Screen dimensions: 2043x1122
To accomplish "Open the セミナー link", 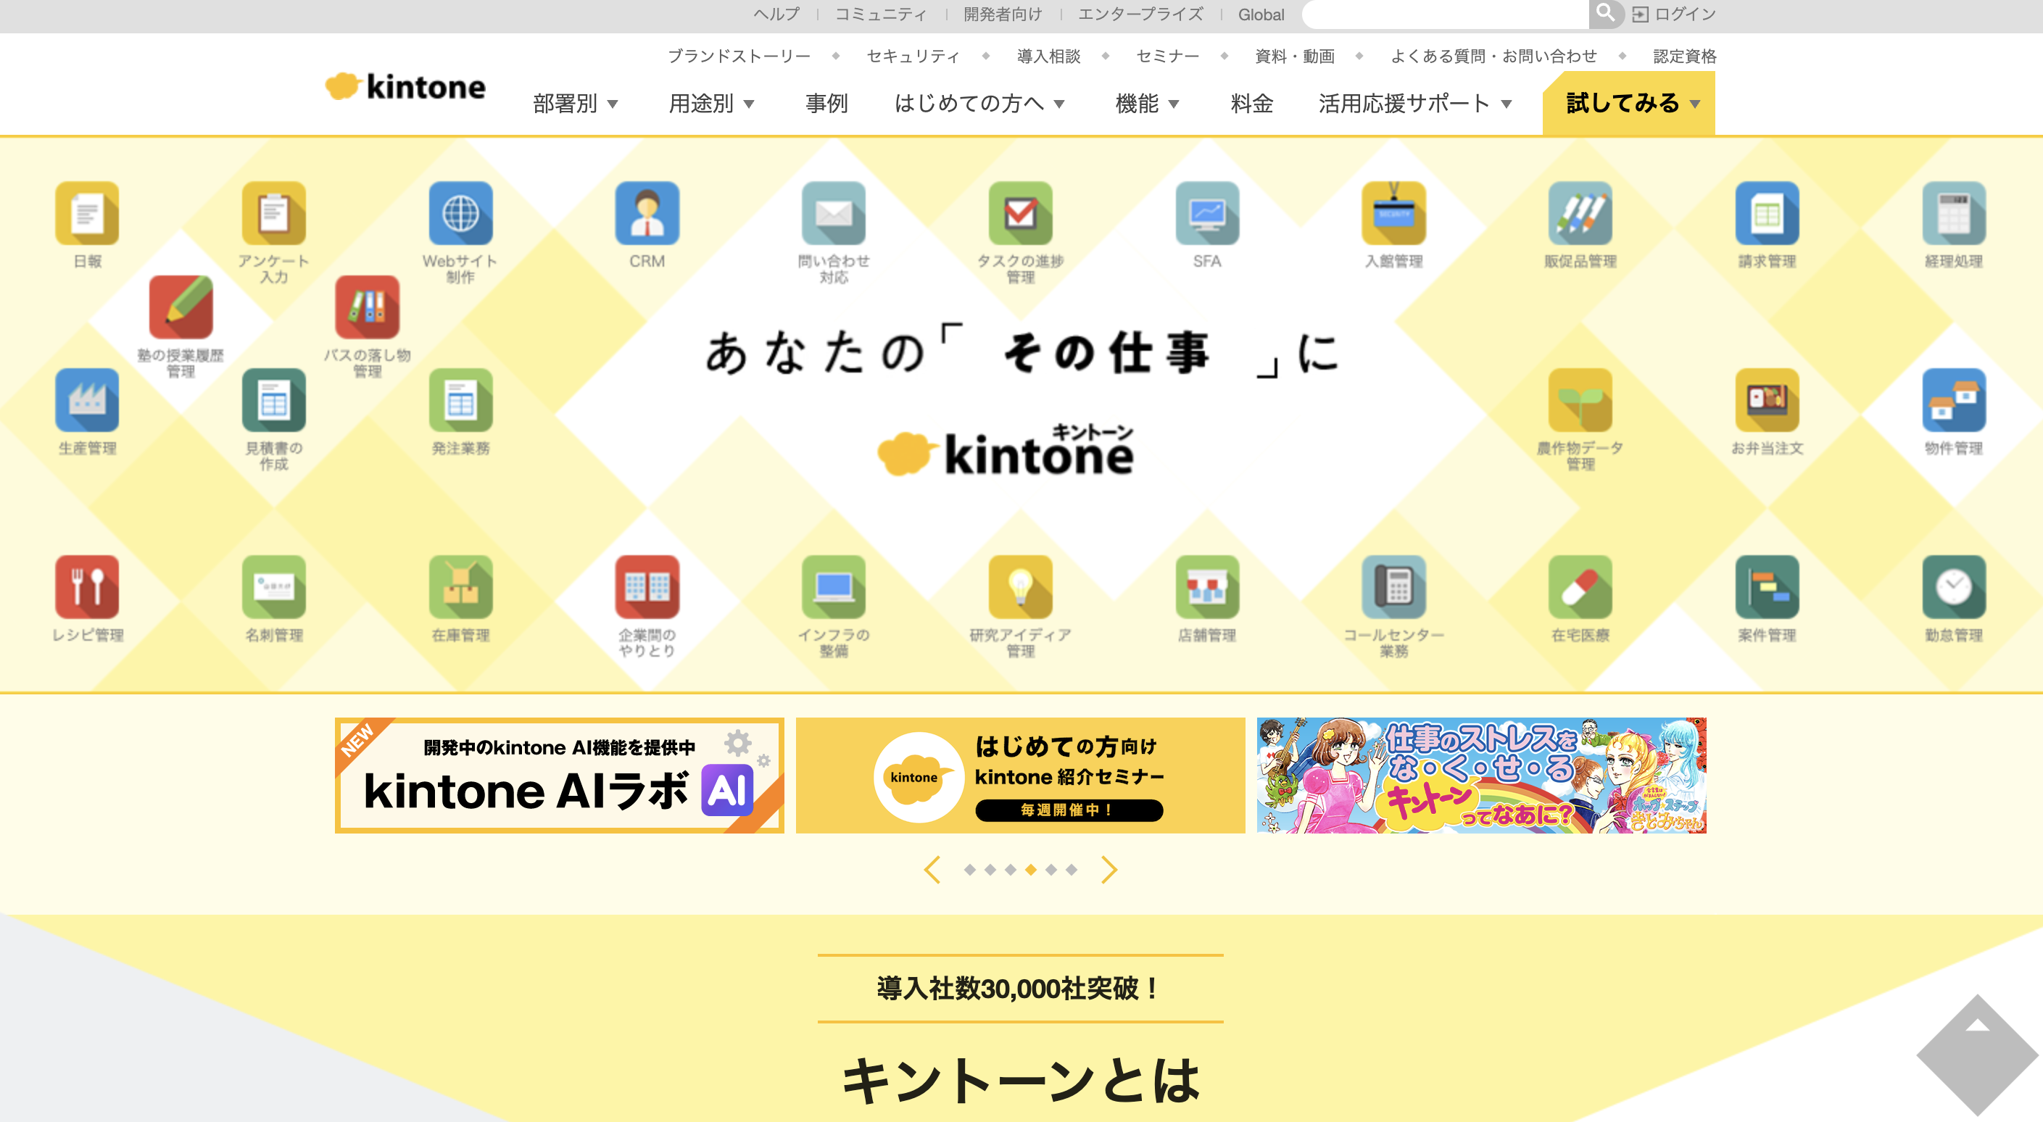I will [x=1166, y=56].
